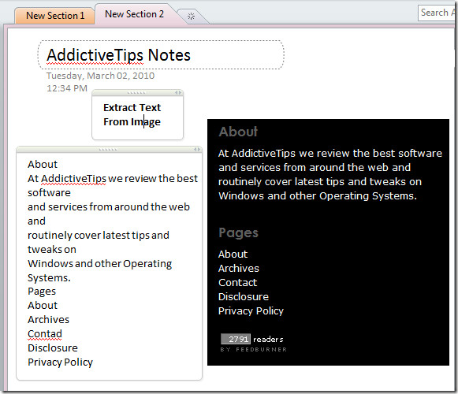Click the 12:34 PM timestamp

click(x=67, y=88)
